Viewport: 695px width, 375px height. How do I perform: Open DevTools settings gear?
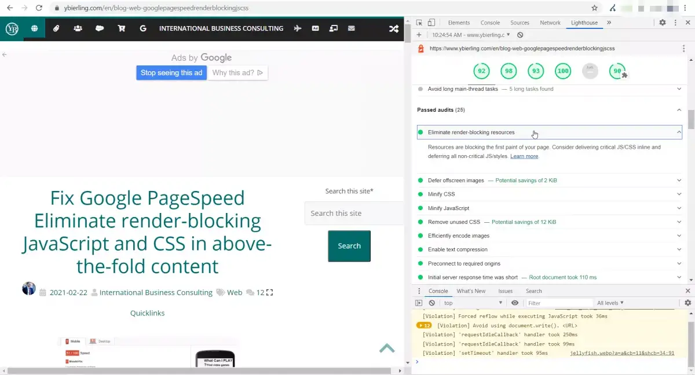tap(663, 23)
